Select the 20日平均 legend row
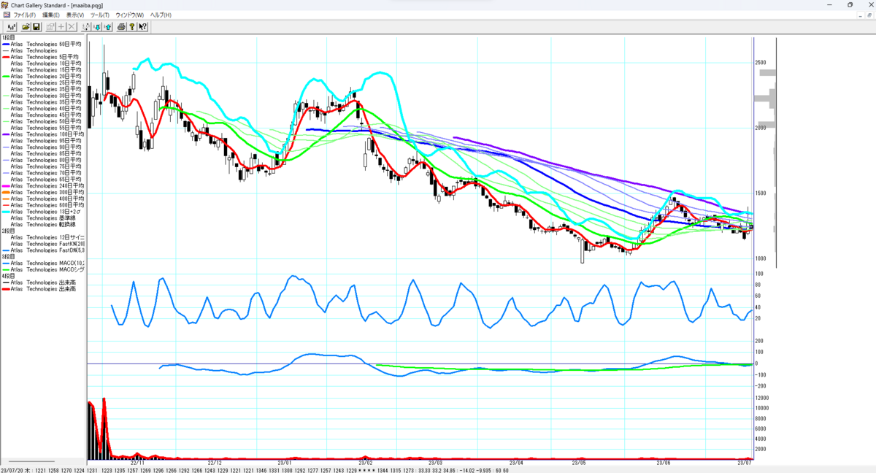The width and height of the screenshot is (876, 473). point(42,76)
